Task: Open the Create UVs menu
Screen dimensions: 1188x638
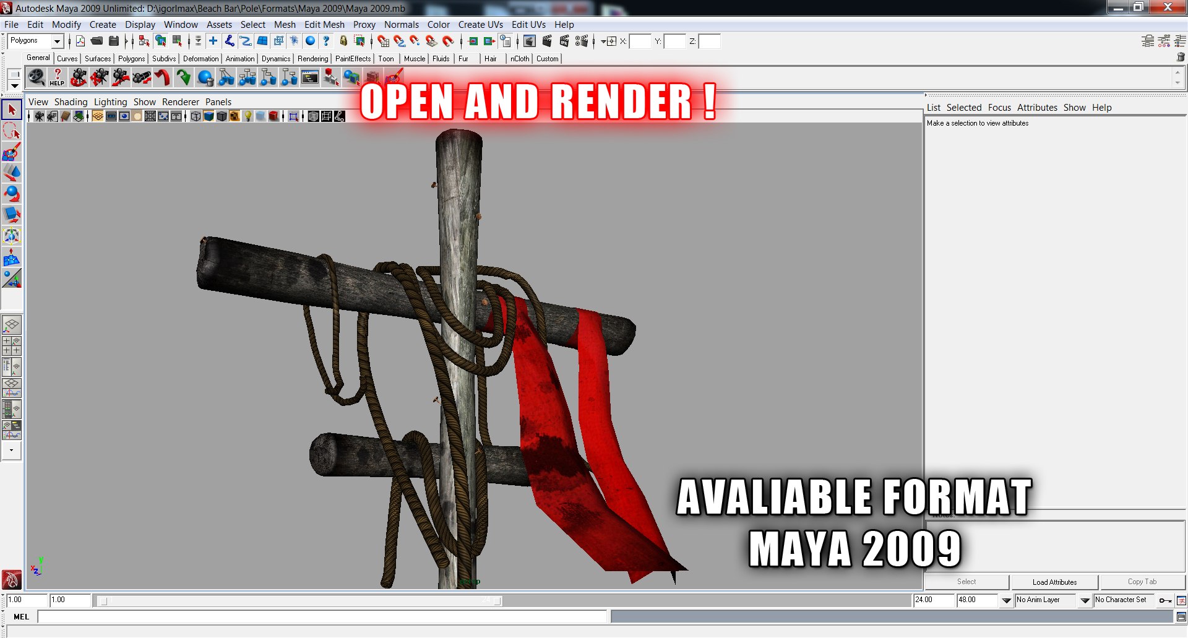Action: (480, 25)
